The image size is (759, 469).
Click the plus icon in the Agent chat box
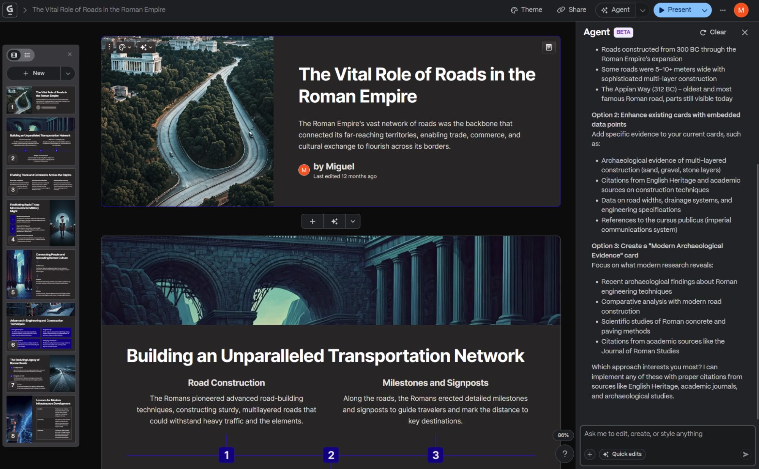(x=590, y=454)
